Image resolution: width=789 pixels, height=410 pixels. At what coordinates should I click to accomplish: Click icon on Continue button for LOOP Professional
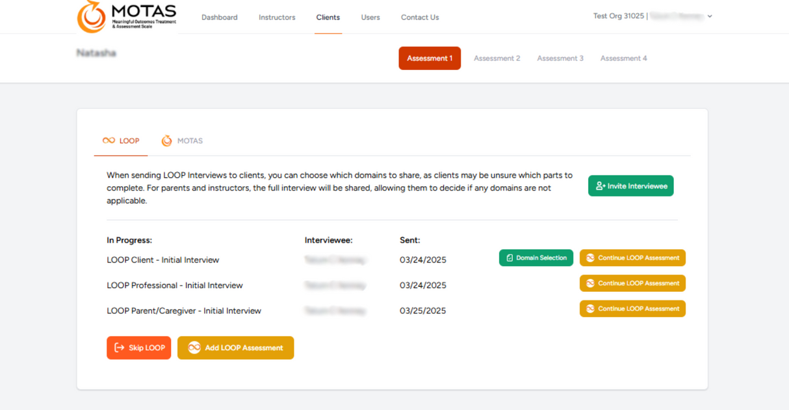590,283
